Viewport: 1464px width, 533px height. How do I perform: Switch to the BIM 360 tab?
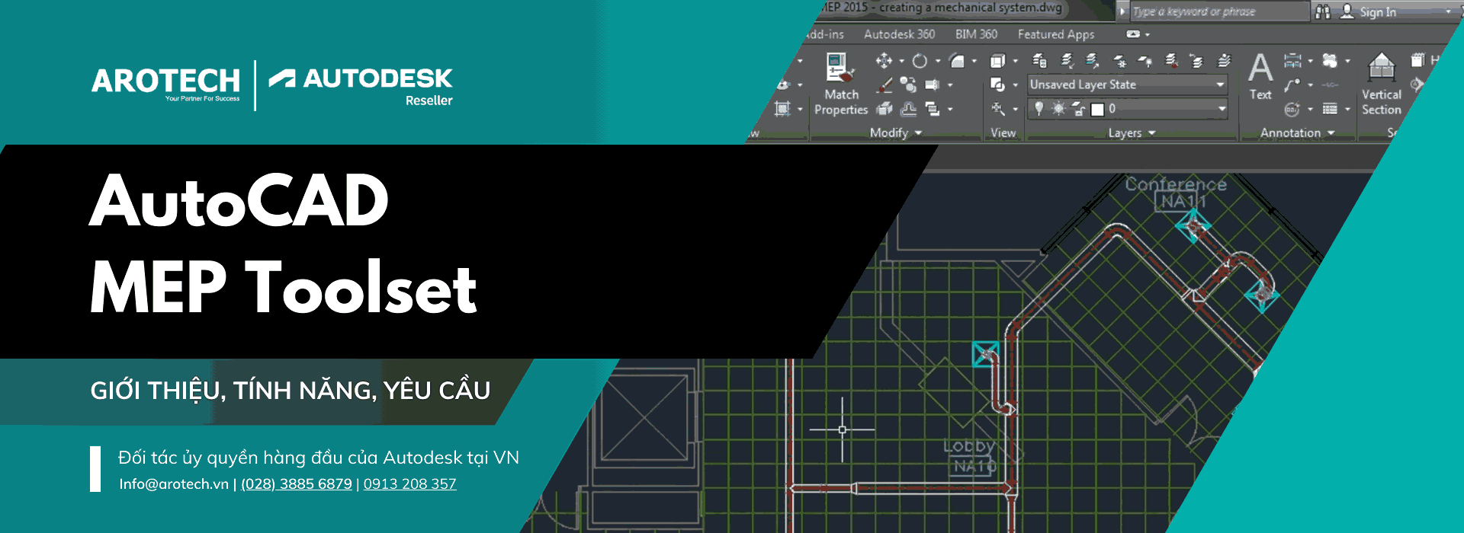976,34
